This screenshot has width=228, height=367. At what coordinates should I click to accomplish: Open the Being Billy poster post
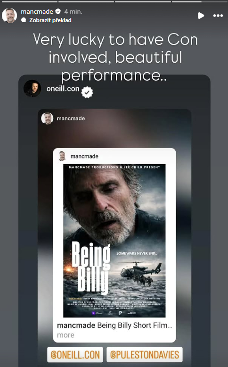[x=114, y=241]
